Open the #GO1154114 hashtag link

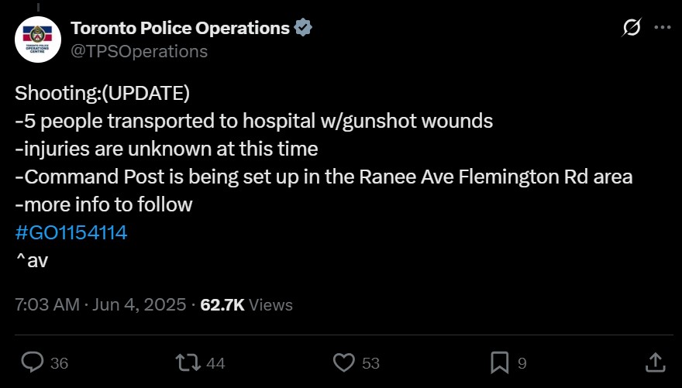[71, 232]
